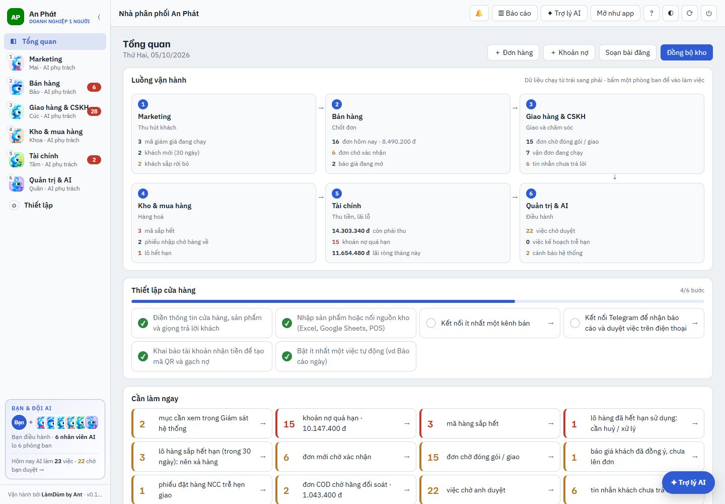
Task: Open the arrow on "khoản nợ quá hạn" card
Action: (407, 423)
